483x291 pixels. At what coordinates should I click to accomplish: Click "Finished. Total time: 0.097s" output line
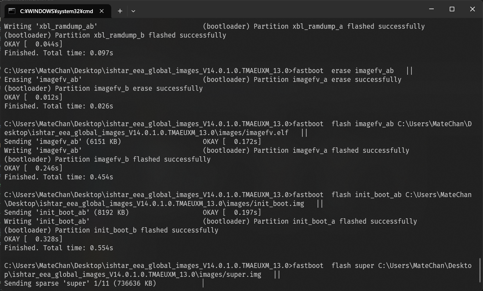(59, 53)
